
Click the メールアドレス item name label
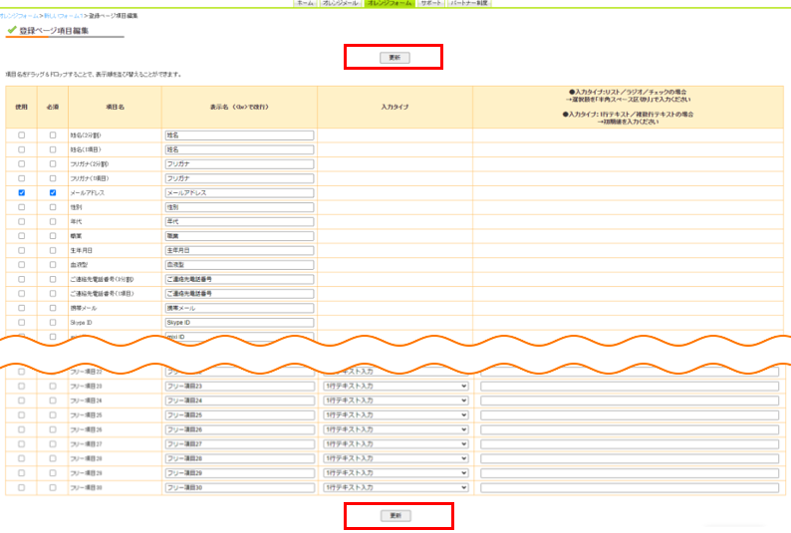point(88,192)
